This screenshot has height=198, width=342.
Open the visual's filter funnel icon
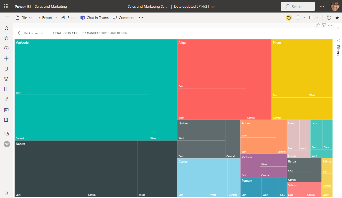[x=324, y=25]
